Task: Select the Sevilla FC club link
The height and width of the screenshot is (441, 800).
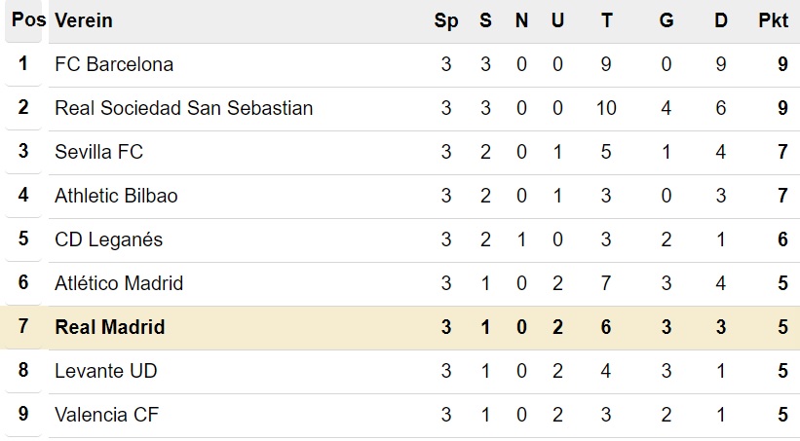Action: point(99,152)
